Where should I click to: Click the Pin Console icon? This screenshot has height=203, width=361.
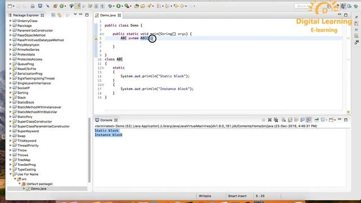[x=316, y=120]
